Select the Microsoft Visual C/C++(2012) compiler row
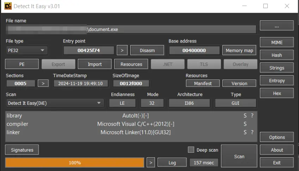299x171 pixels. [131, 124]
